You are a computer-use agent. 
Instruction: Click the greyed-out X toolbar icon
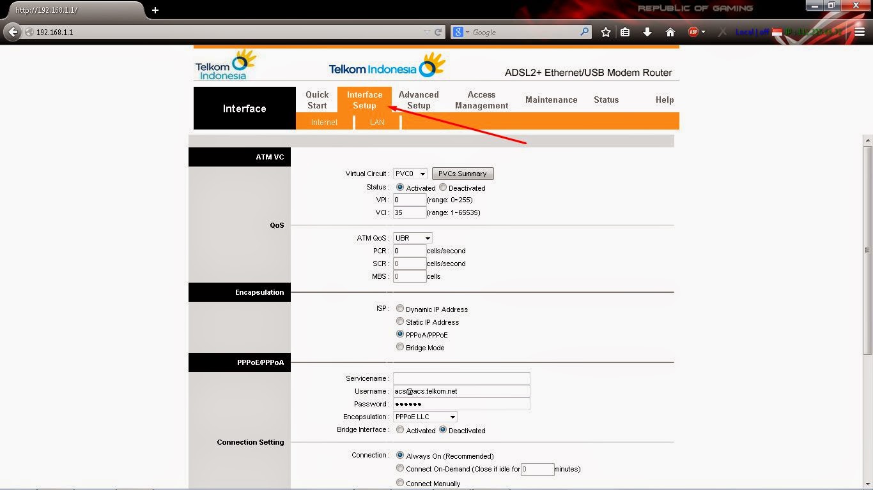[722, 32]
